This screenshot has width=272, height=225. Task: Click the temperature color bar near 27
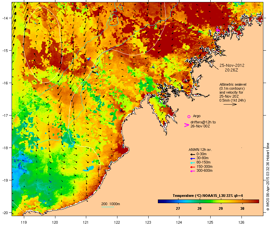178,201
